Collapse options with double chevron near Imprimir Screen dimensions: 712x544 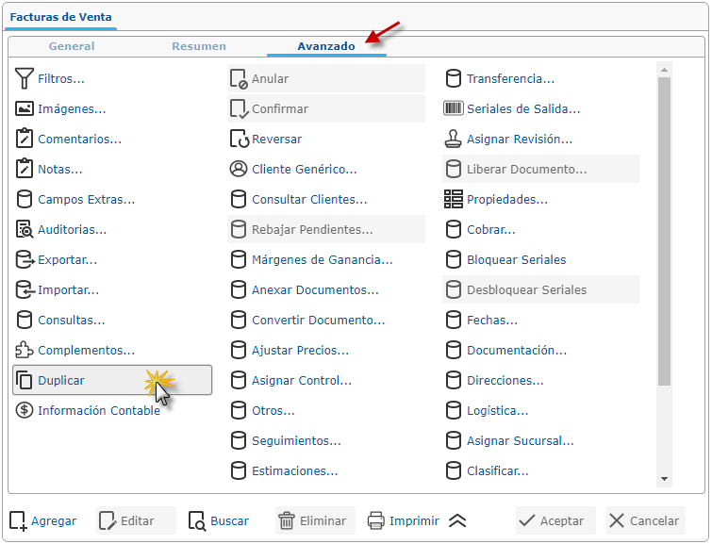coord(457,520)
